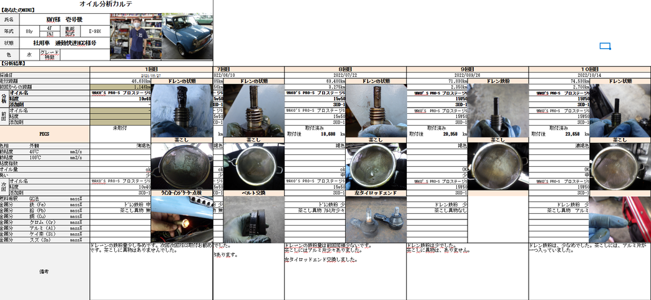Select the 走行距離 row label
651x300 pixels.
45,81
